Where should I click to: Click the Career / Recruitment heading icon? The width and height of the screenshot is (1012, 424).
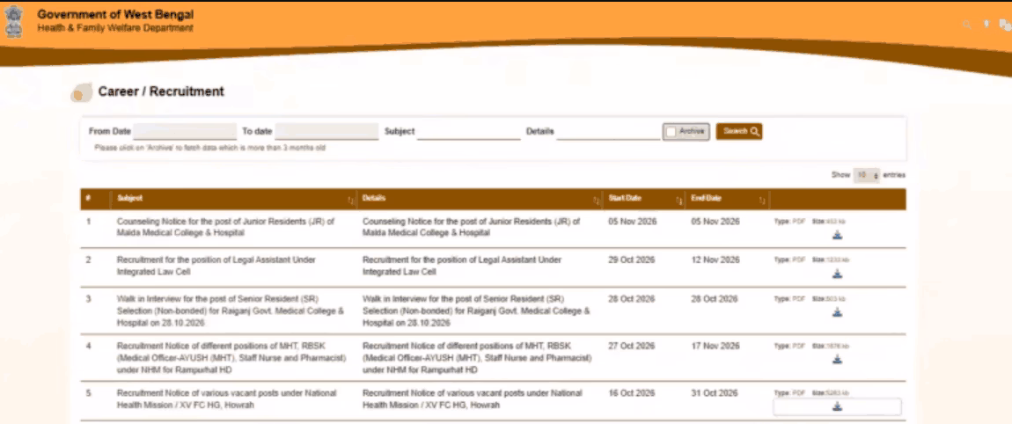coord(81,93)
